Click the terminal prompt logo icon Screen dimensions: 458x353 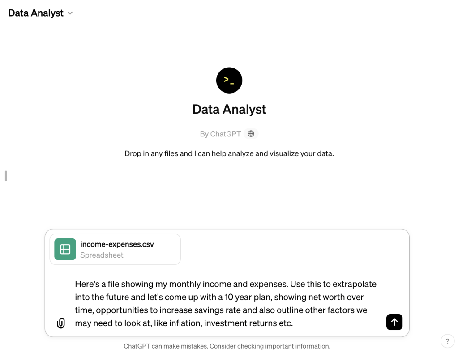click(229, 81)
